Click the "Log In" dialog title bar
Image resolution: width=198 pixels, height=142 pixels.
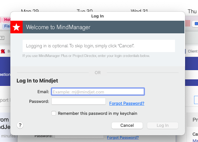point(98,16)
